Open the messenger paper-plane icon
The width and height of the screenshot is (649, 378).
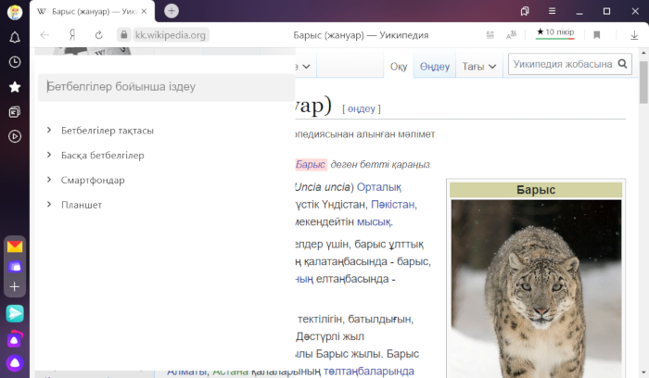pyautogui.click(x=15, y=314)
